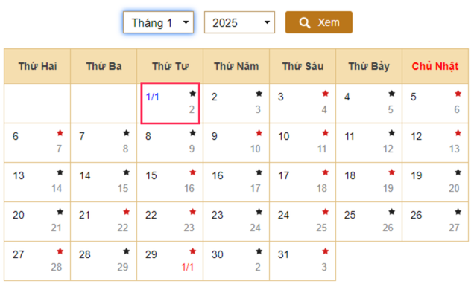Click the magnifier icon in Xem button
This screenshot has width=474, height=287.
point(305,22)
